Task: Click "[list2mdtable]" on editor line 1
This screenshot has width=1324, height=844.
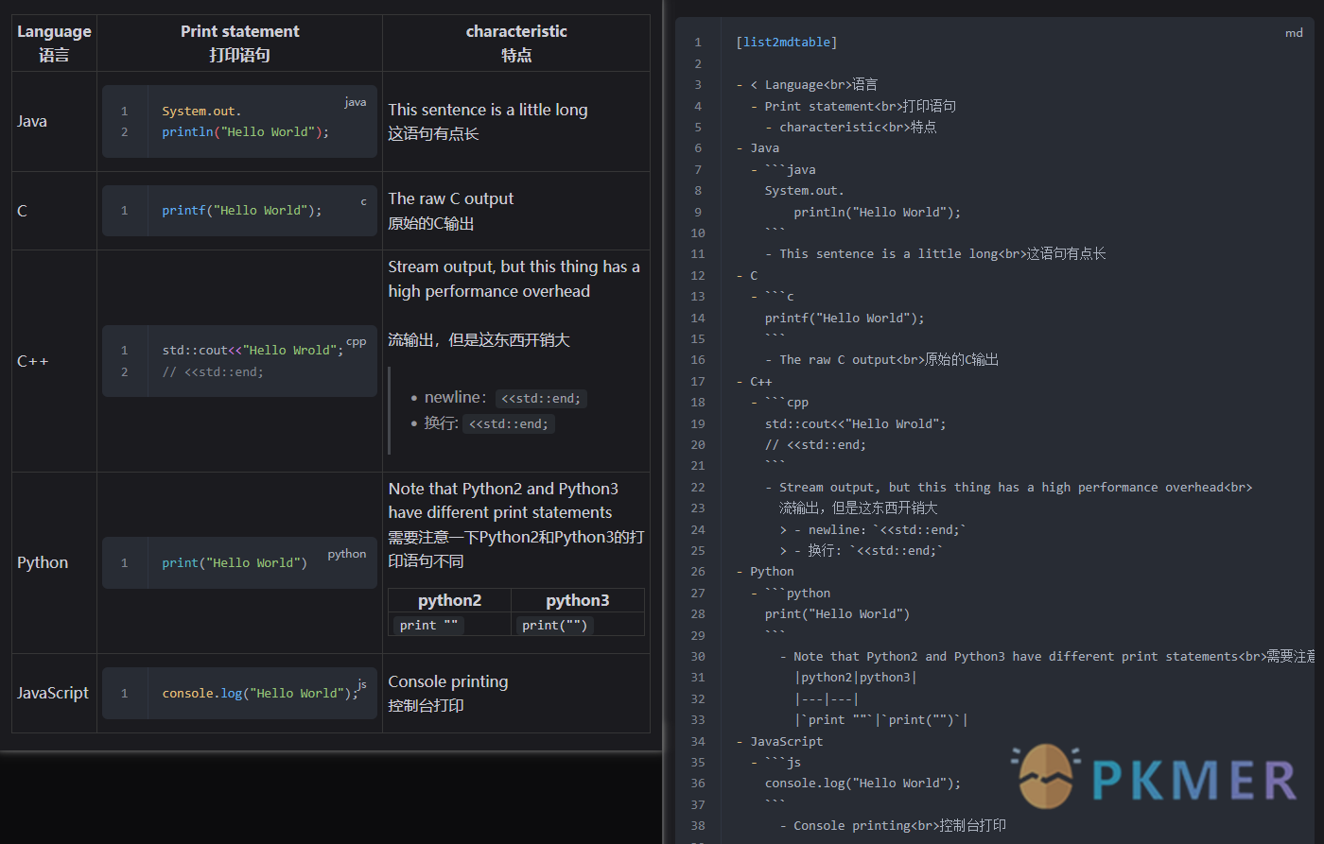Action: coord(787,43)
